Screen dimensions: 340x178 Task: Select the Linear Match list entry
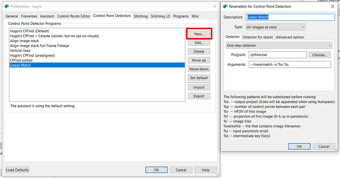click(x=97, y=65)
